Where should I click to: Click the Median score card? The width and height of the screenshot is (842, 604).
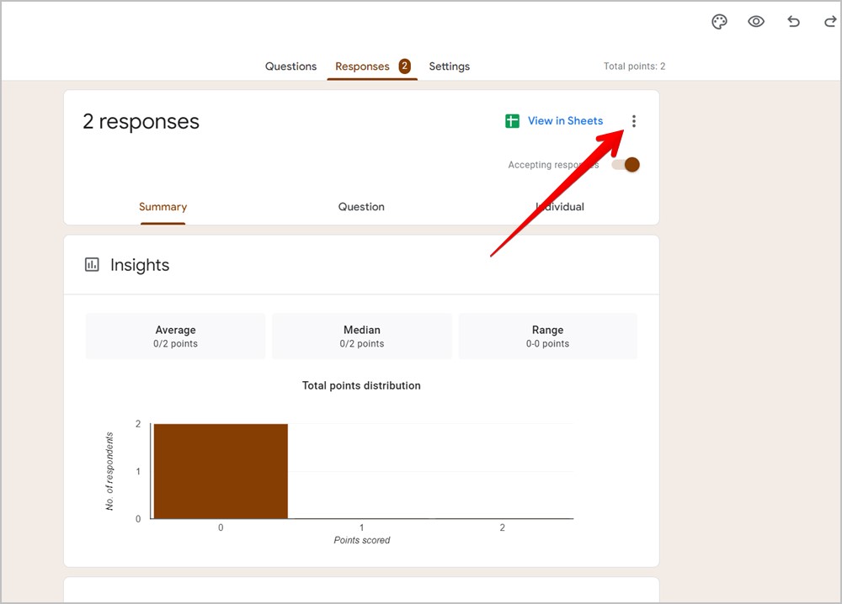click(362, 336)
